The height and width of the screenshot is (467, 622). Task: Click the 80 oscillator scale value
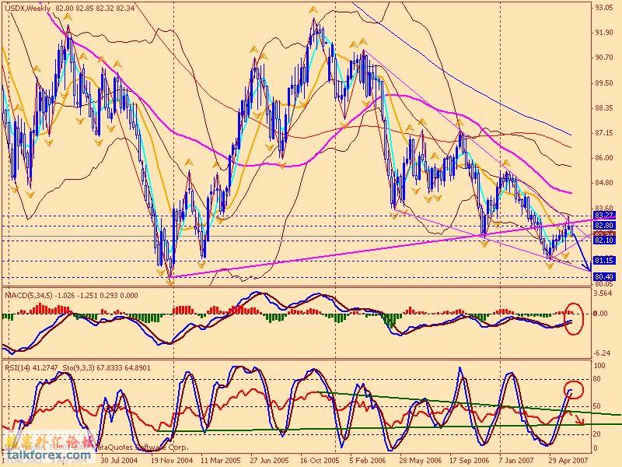[597, 379]
